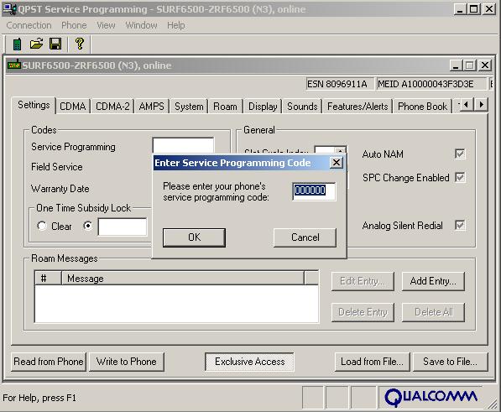501x412 pixels.
Task: Open the Window menu
Action: [x=141, y=25]
